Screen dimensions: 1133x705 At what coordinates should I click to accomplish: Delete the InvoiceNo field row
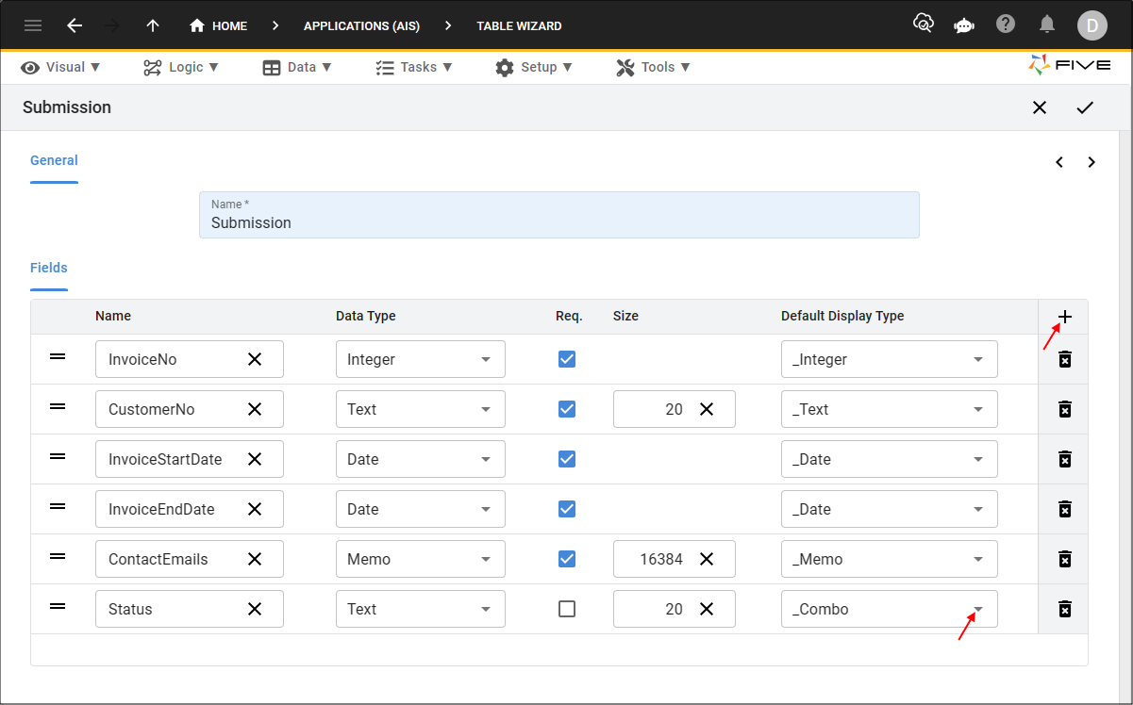[x=1063, y=359]
